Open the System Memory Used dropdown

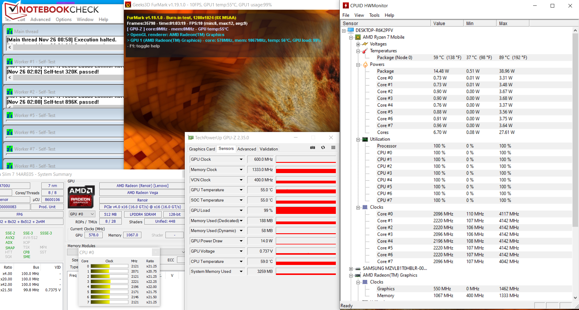241,271
